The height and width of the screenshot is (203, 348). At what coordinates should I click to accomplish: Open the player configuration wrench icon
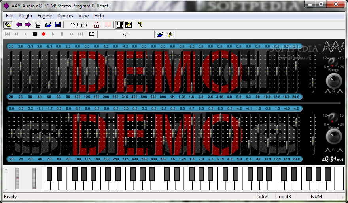(x=169, y=34)
